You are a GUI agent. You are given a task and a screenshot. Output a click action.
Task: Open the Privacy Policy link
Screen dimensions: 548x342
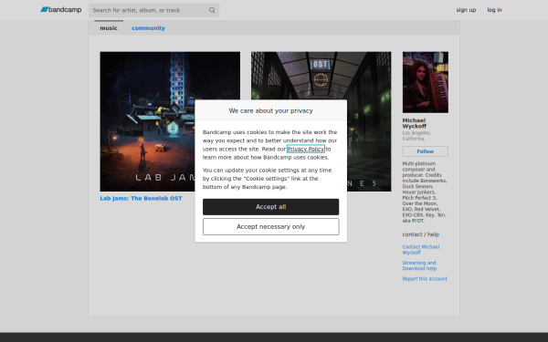click(305, 149)
